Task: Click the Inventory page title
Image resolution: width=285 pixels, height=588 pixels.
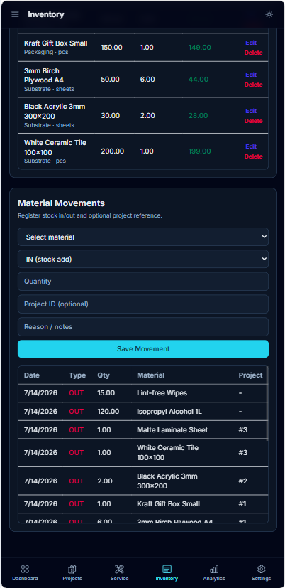Action: pyautogui.click(x=46, y=14)
